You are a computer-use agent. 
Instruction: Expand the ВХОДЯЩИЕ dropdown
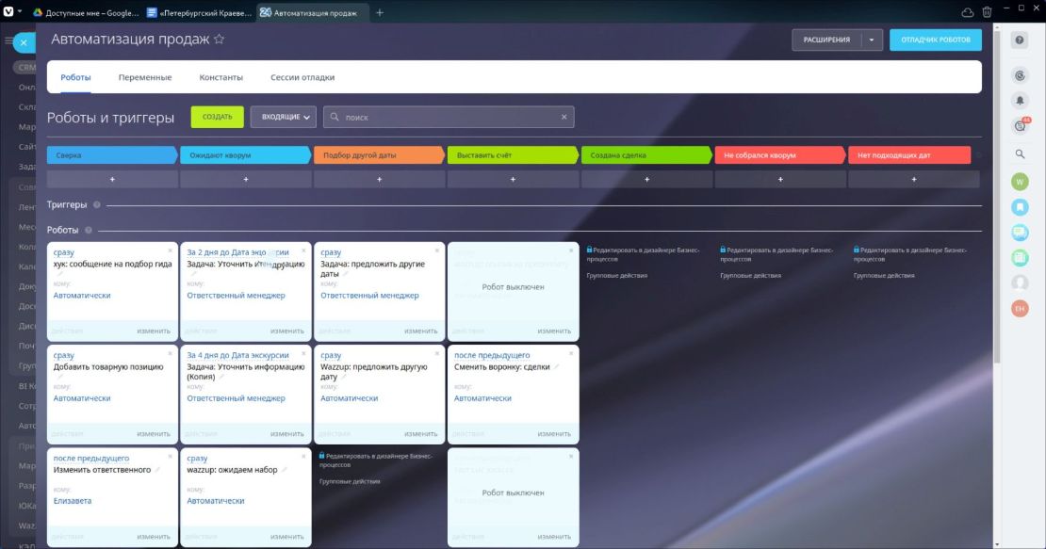284,118
